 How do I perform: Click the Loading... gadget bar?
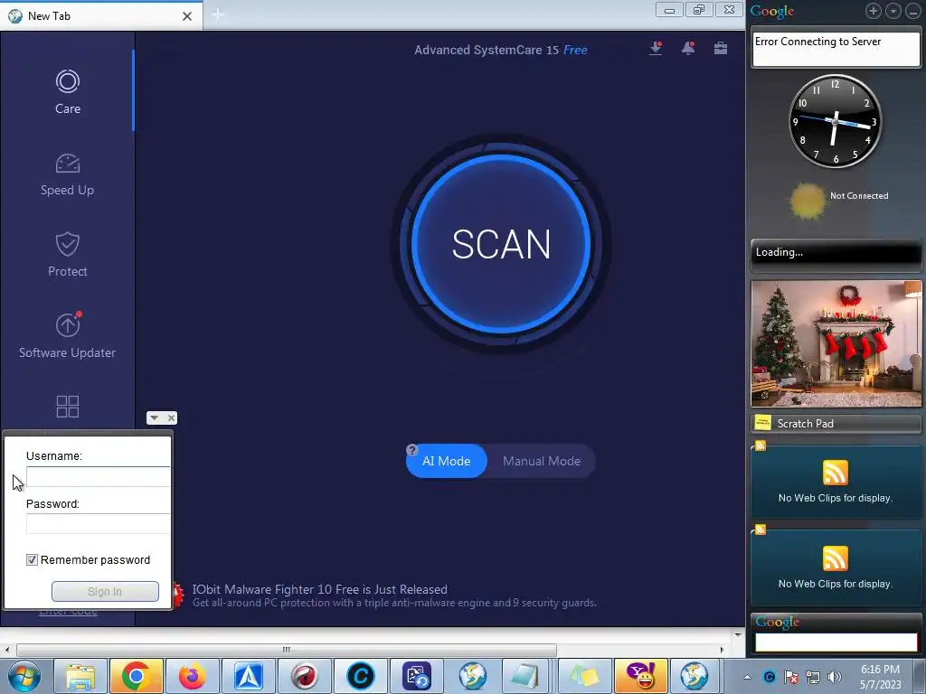(836, 254)
